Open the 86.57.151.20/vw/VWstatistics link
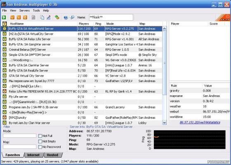 200,123
